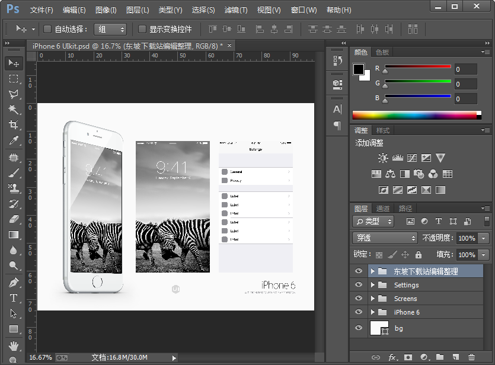Open the 组 auto-select dropdown
Image resolution: width=495 pixels, height=365 pixels.
point(110,29)
